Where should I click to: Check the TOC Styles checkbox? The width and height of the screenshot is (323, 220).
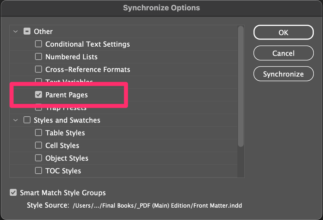pos(38,171)
